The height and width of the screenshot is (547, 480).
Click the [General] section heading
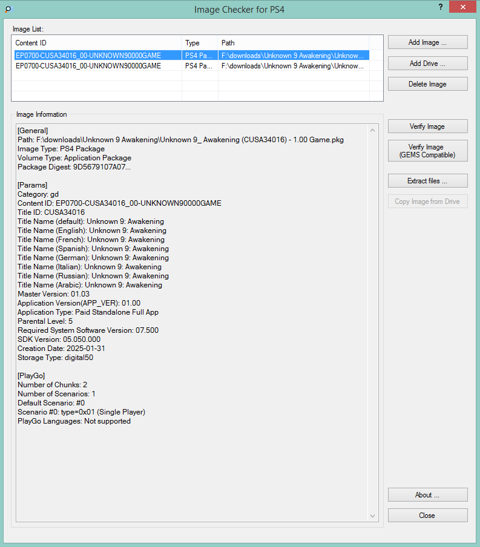pos(33,131)
